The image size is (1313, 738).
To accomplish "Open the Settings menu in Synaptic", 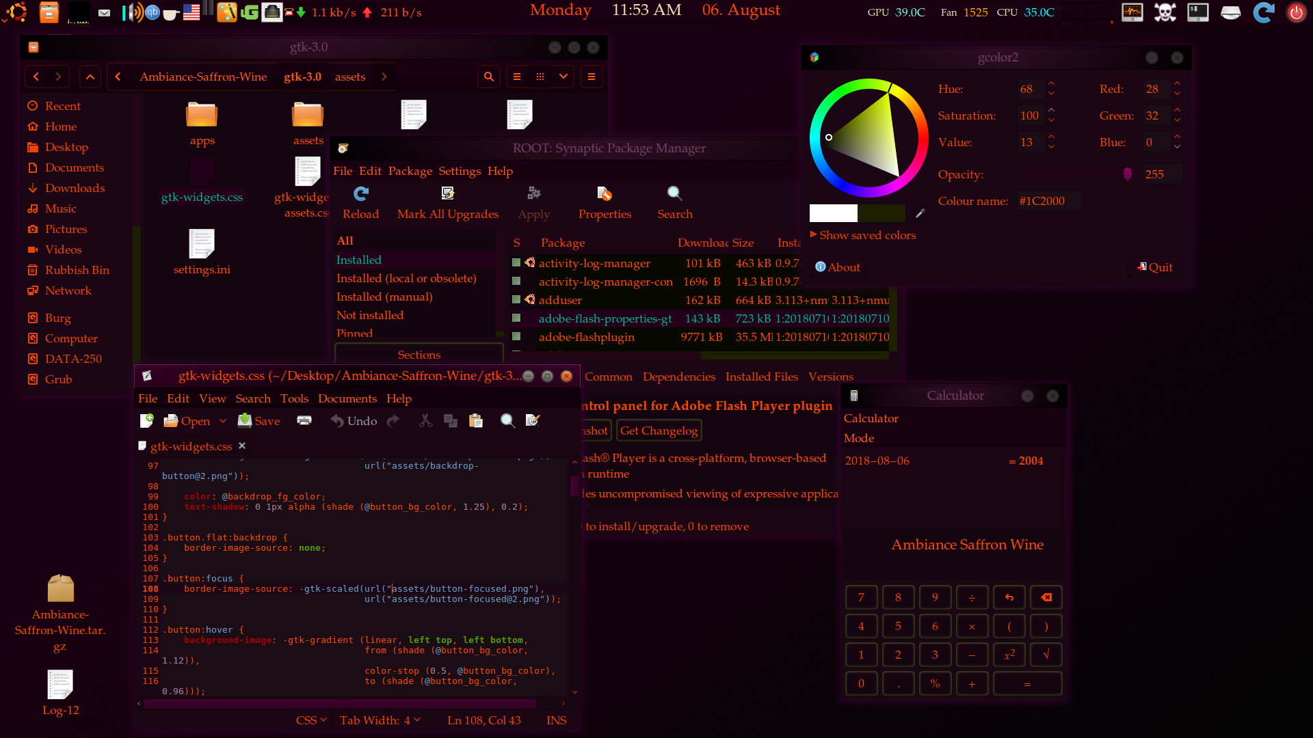I will click(460, 171).
